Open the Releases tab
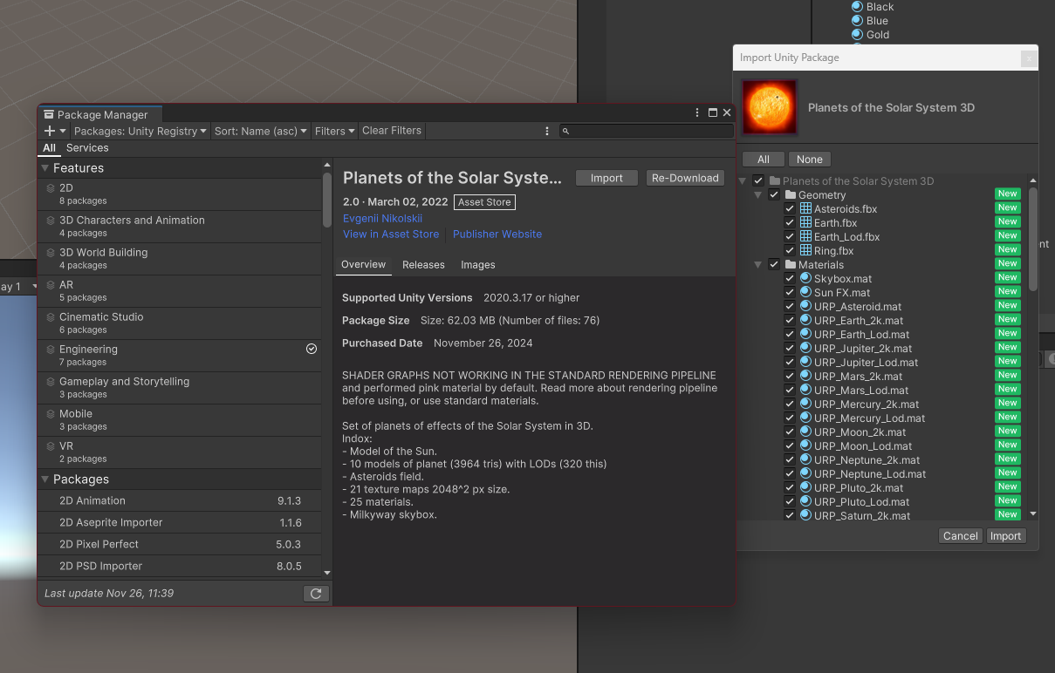This screenshot has width=1055, height=673. (x=423, y=264)
